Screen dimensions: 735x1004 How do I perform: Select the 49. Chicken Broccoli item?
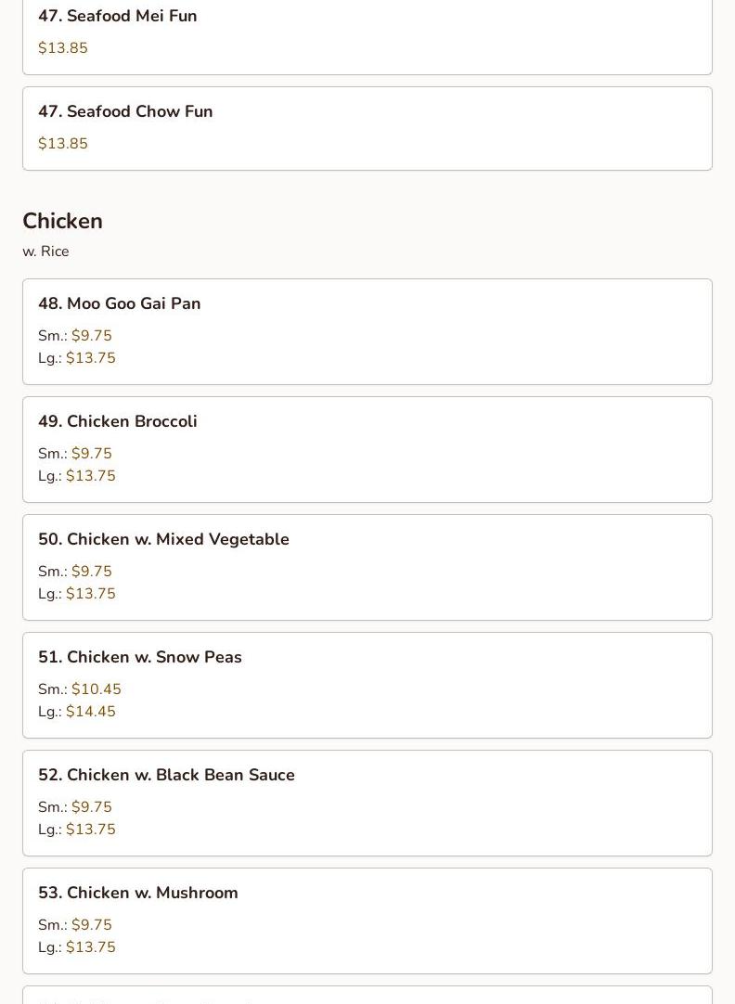click(x=117, y=421)
